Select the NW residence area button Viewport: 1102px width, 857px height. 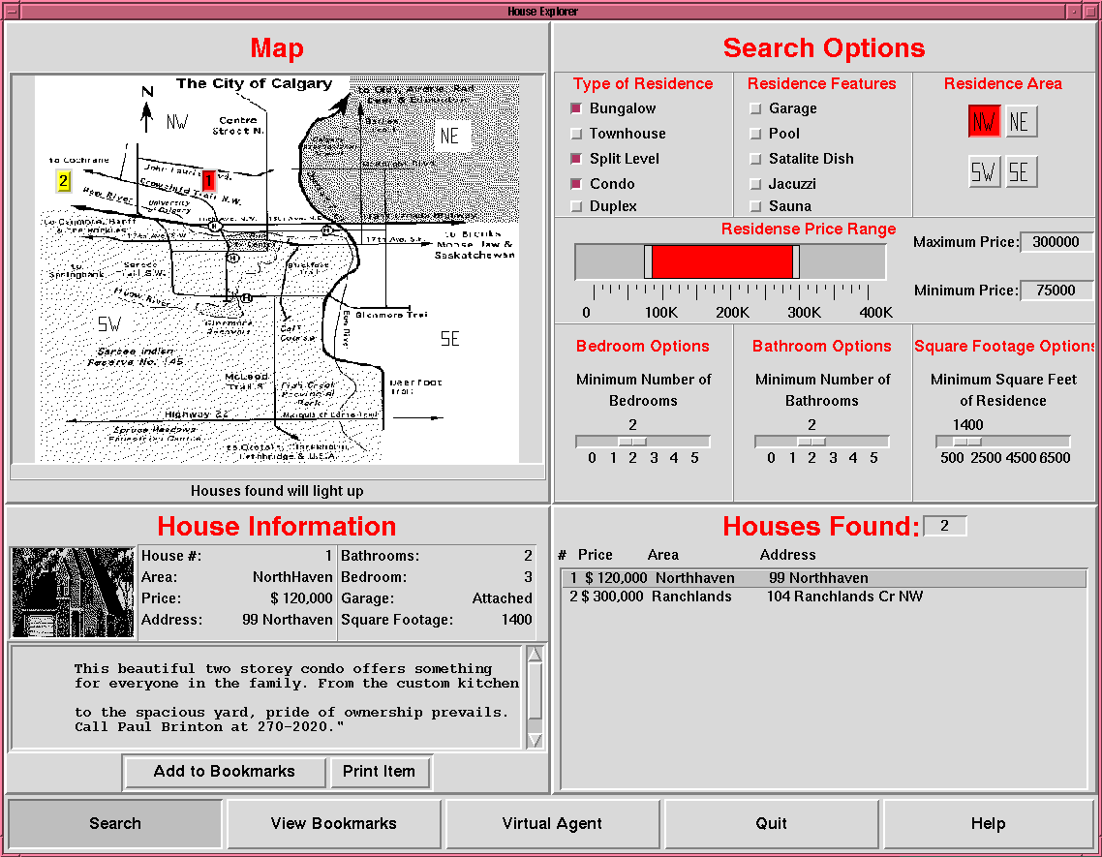(x=984, y=122)
